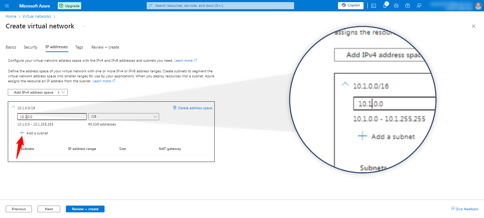Click the blue Review + create button
484x218 pixels.
(x=85, y=209)
